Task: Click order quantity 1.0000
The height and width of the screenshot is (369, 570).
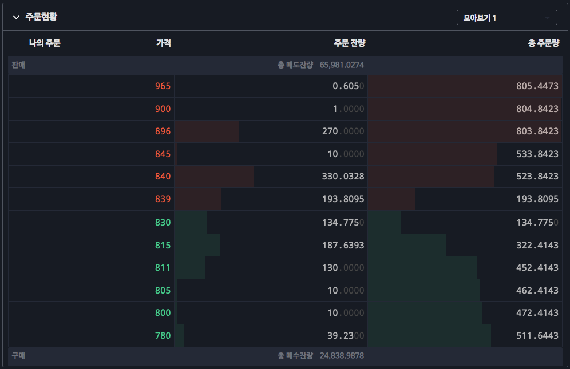Action: 349,109
